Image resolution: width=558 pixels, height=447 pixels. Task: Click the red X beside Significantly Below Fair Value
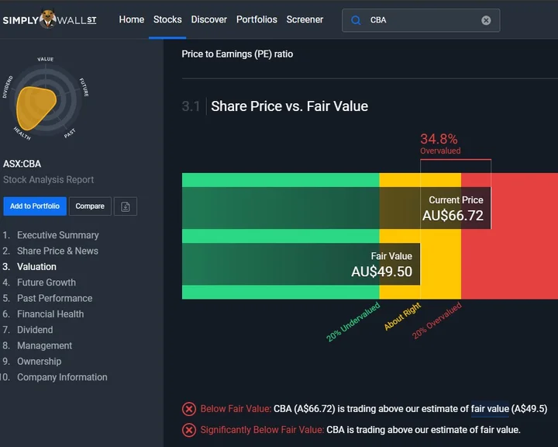coord(189,430)
